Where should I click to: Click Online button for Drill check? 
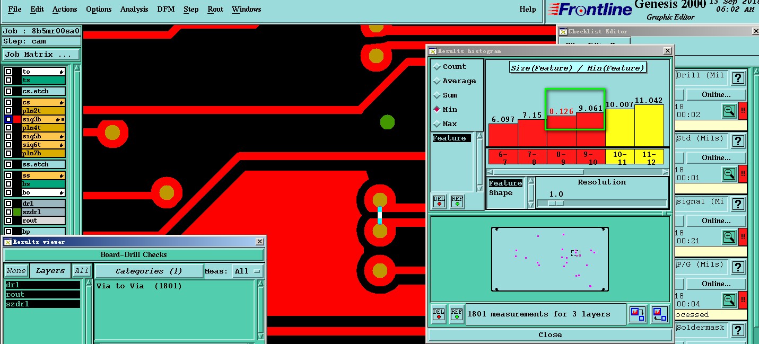pyautogui.click(x=716, y=94)
